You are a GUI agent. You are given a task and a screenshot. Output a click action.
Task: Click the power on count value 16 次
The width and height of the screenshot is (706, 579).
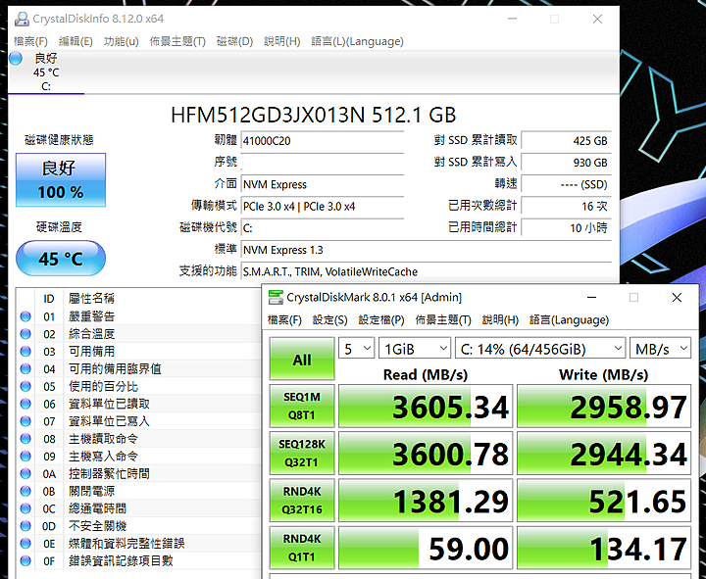pyautogui.click(x=566, y=206)
